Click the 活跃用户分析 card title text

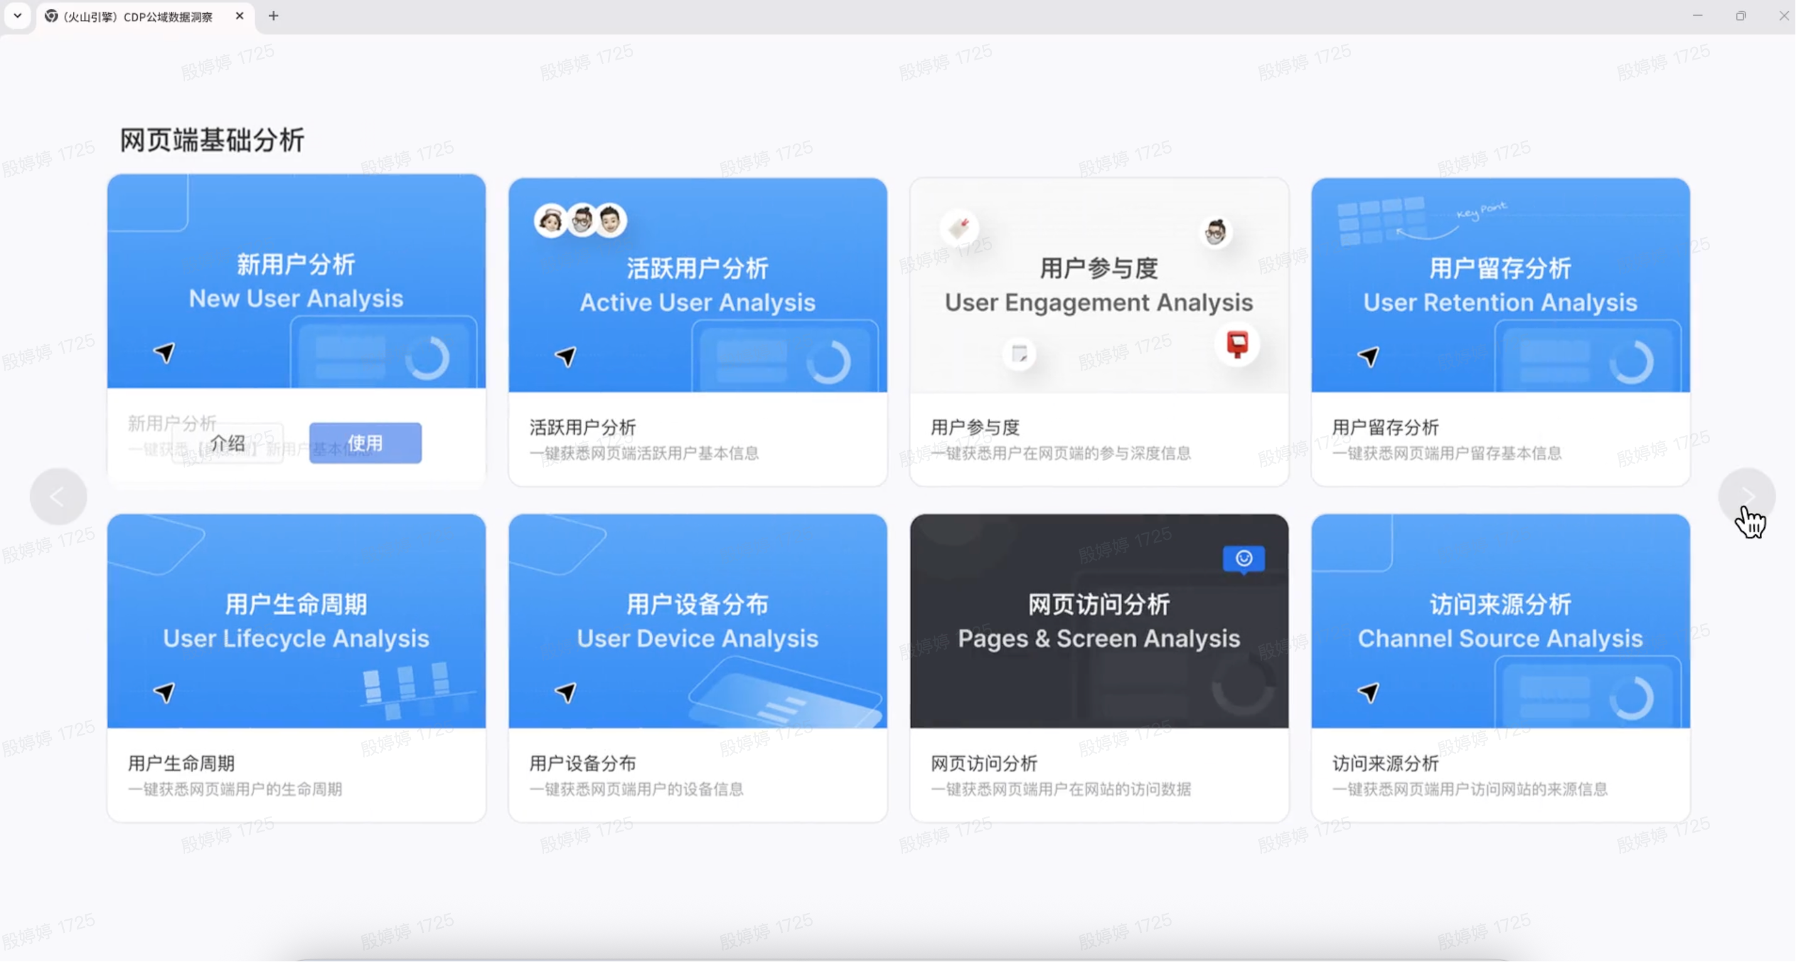[x=583, y=427]
